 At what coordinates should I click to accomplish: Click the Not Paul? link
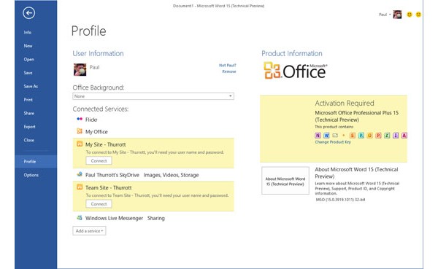[x=227, y=66]
